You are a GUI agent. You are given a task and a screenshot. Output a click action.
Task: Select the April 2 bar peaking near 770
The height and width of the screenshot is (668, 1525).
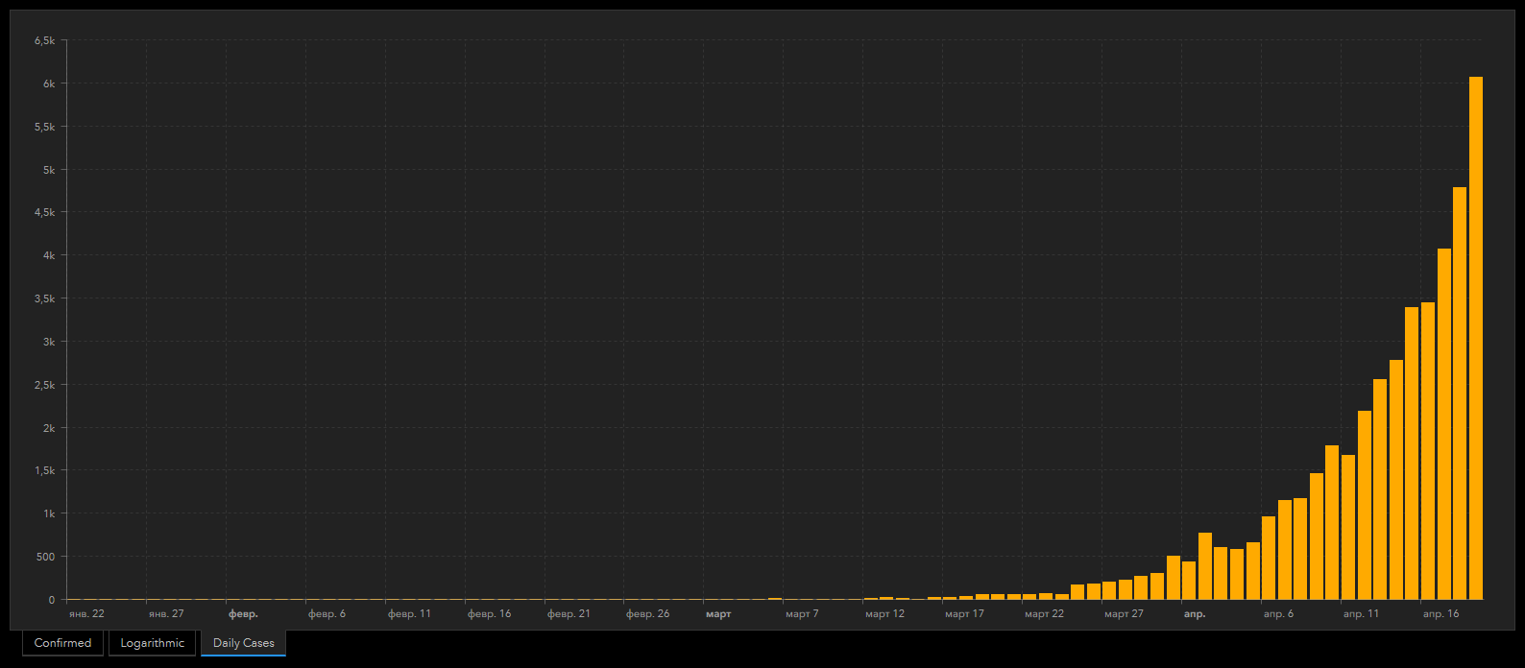pyautogui.click(x=1204, y=566)
